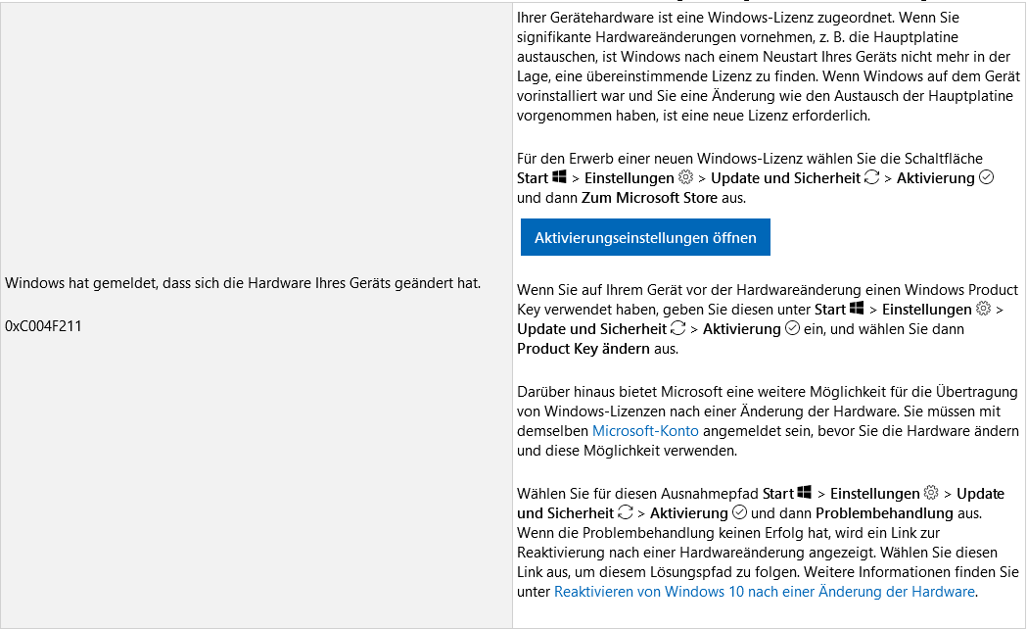The image size is (1027, 629).
Task: Click the bold 'Problembehandlung' text
Action: click(884, 513)
